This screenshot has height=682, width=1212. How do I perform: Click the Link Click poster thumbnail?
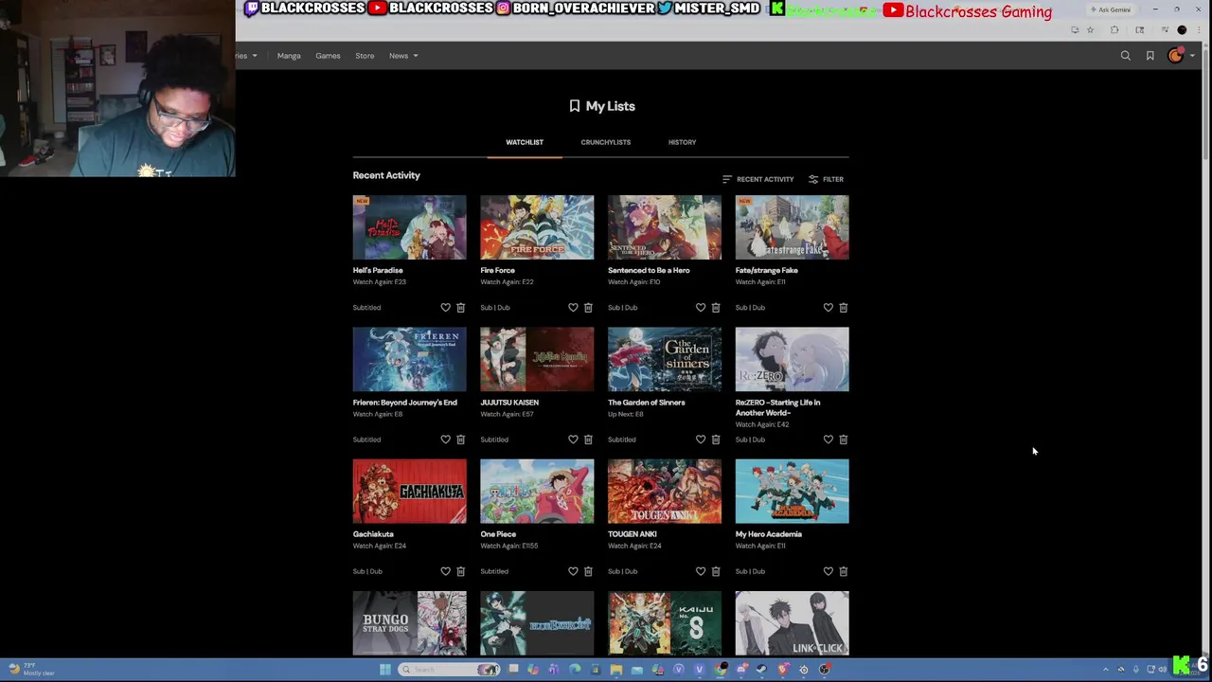click(793, 623)
